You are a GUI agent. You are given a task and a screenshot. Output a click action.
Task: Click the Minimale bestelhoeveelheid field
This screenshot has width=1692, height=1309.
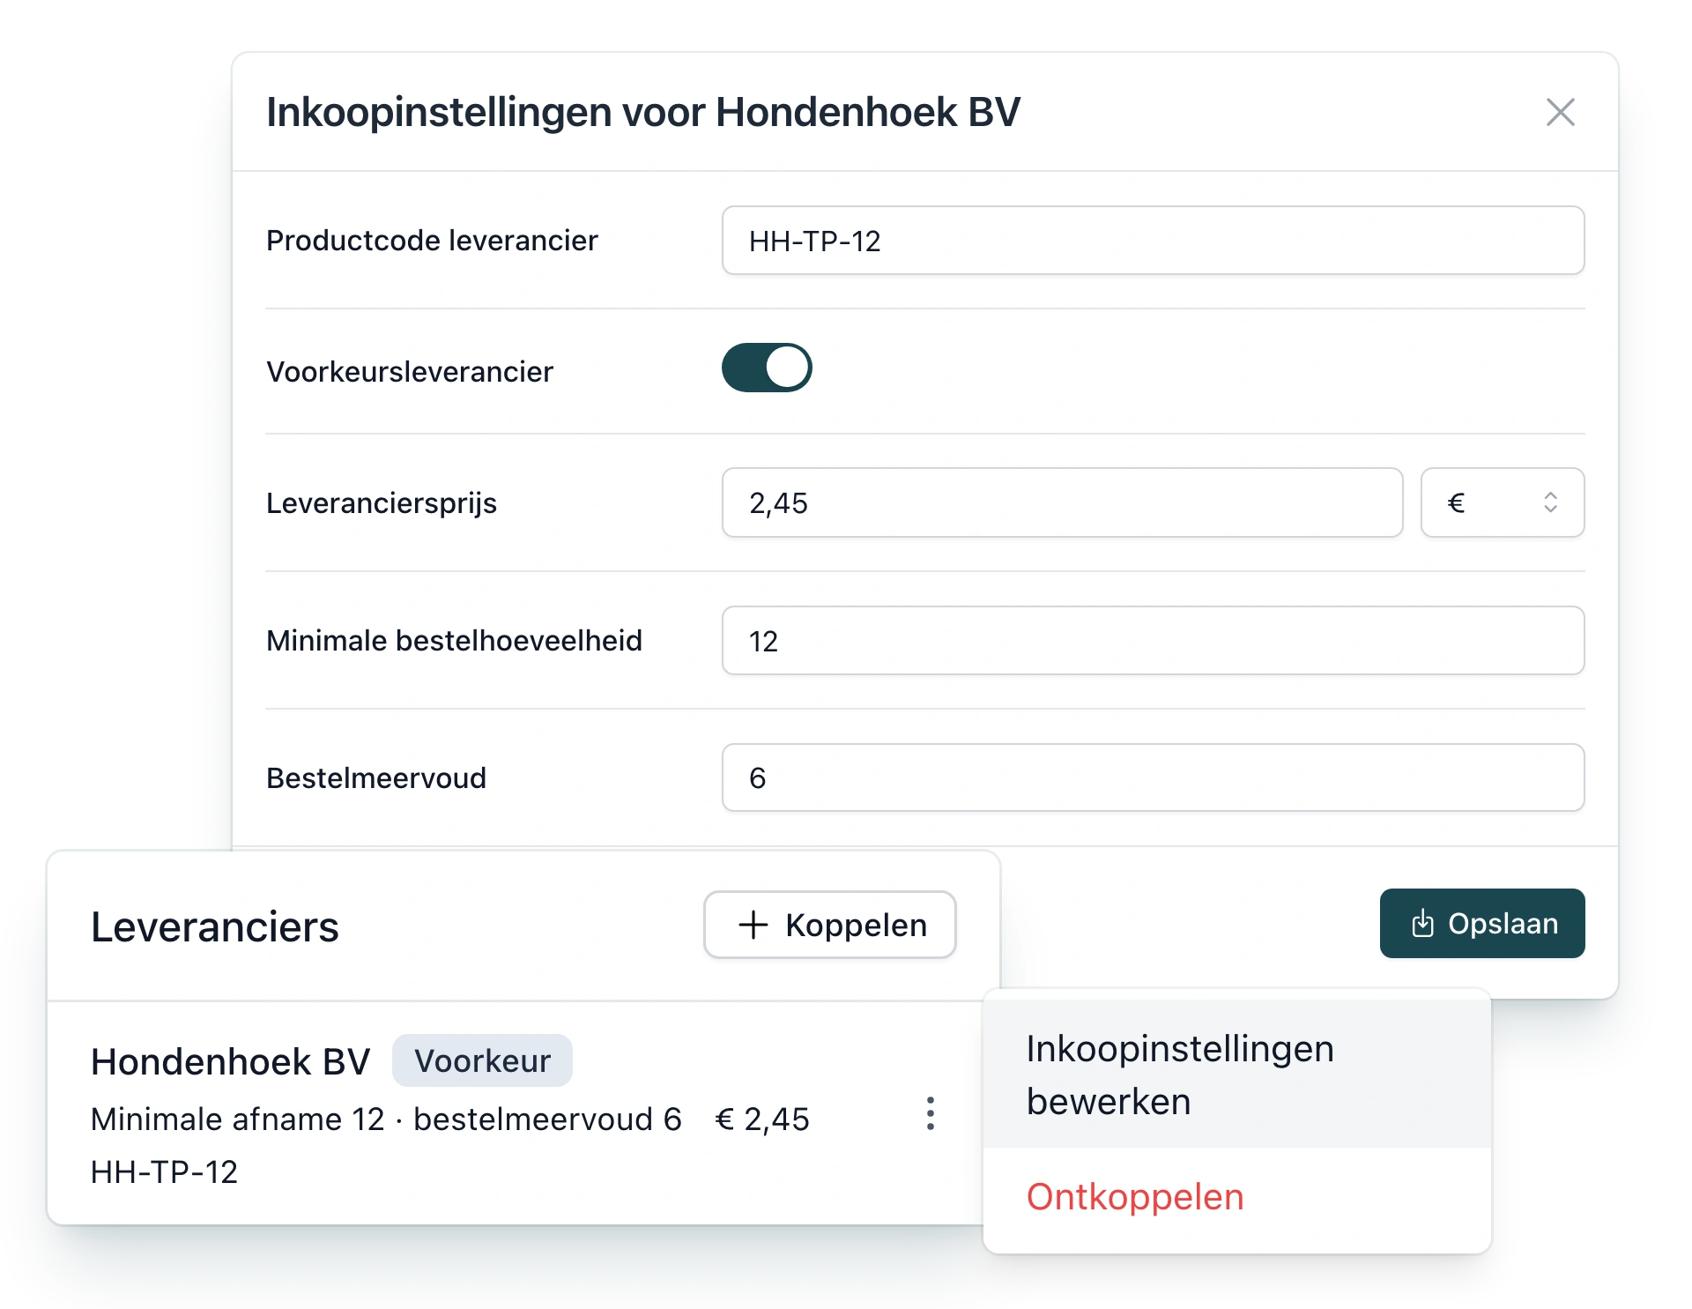(x=1153, y=641)
